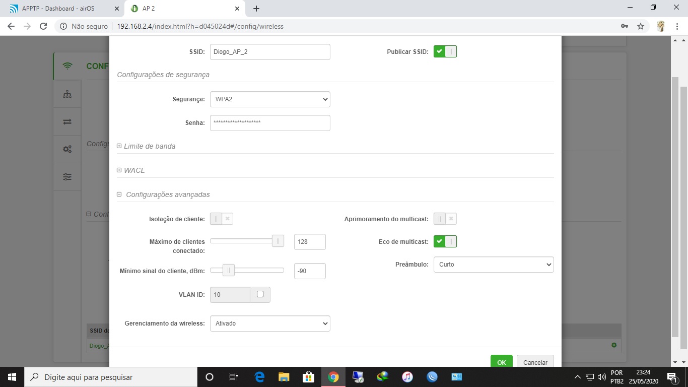Open Microsoft Store from the taskbar
Screen dimensions: 688x387
click(x=308, y=377)
